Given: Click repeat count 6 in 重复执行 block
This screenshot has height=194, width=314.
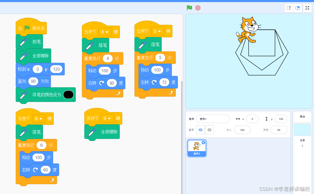Looking at the screenshot, I should point(41,145).
